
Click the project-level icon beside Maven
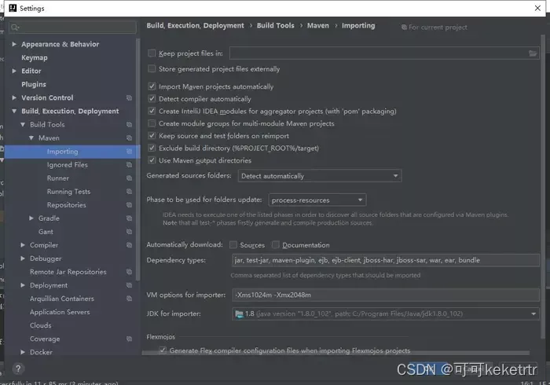point(129,137)
